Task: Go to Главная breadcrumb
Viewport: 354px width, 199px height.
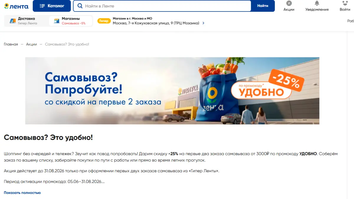Action: point(11,44)
